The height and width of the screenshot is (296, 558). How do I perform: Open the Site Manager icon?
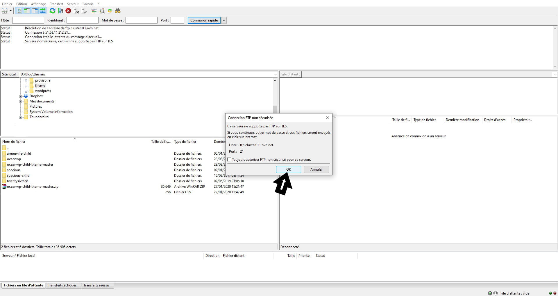(x=5, y=11)
